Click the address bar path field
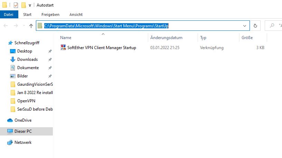282x158 pixels. coord(143,26)
